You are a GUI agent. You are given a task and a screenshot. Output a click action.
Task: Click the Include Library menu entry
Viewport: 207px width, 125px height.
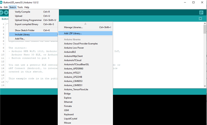[34, 35]
